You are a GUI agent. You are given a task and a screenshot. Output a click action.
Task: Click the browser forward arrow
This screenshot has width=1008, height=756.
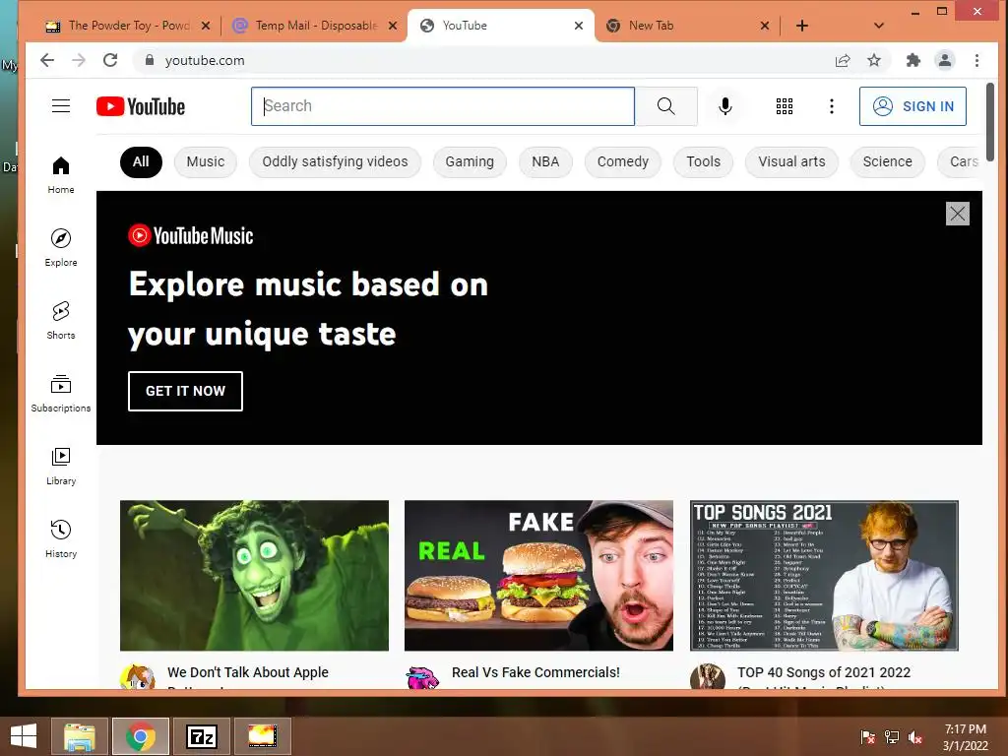(x=79, y=60)
